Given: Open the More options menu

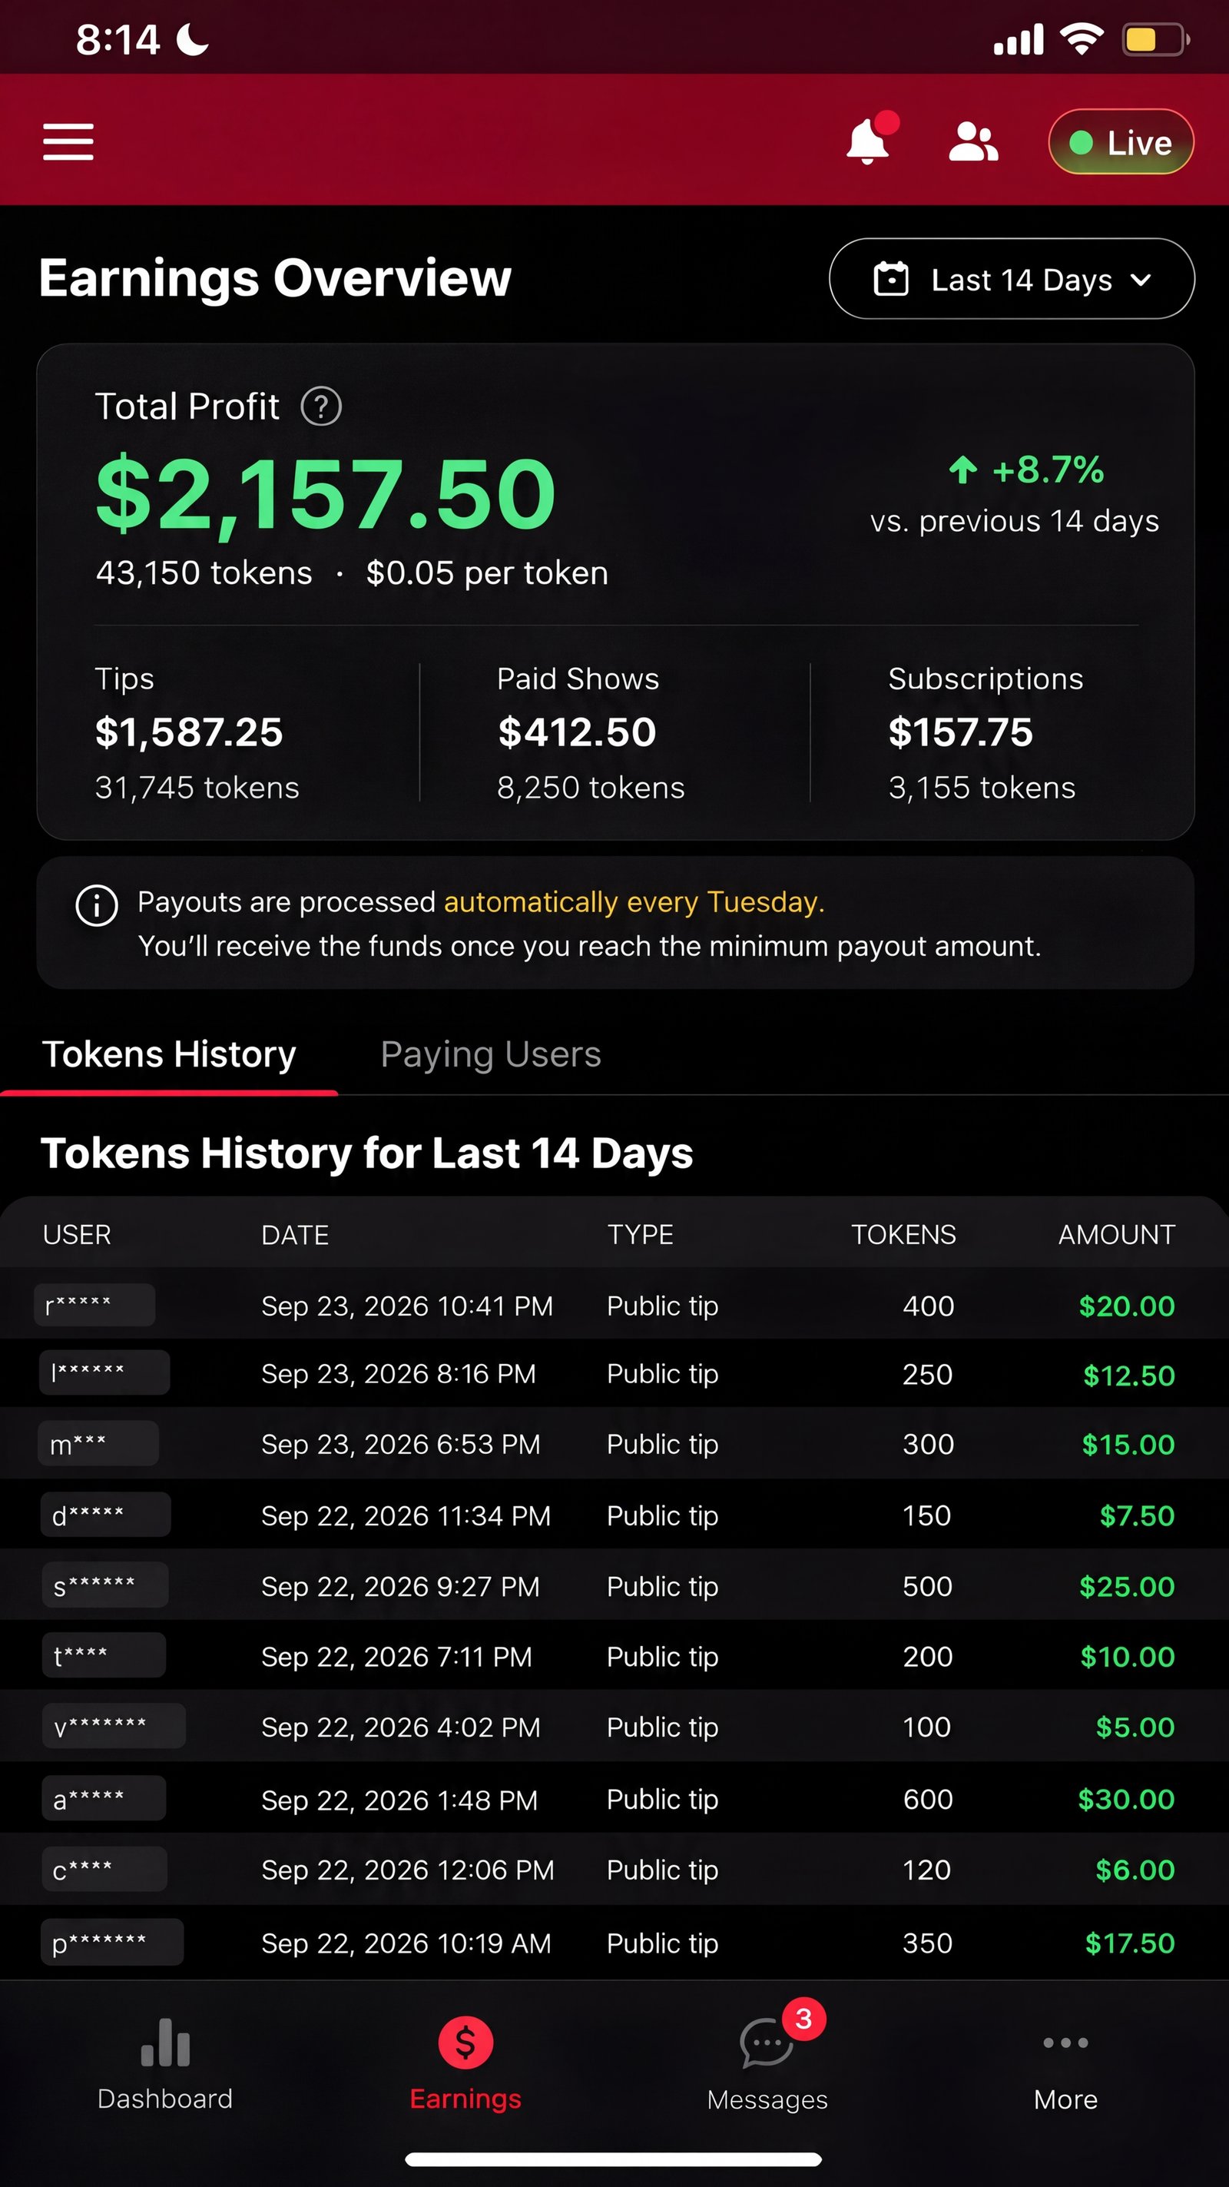Looking at the screenshot, I should tap(1065, 2067).
